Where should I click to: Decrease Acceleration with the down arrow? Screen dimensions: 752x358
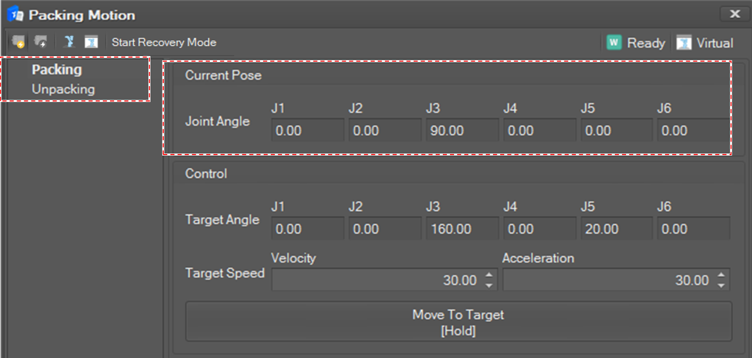pyautogui.click(x=721, y=285)
